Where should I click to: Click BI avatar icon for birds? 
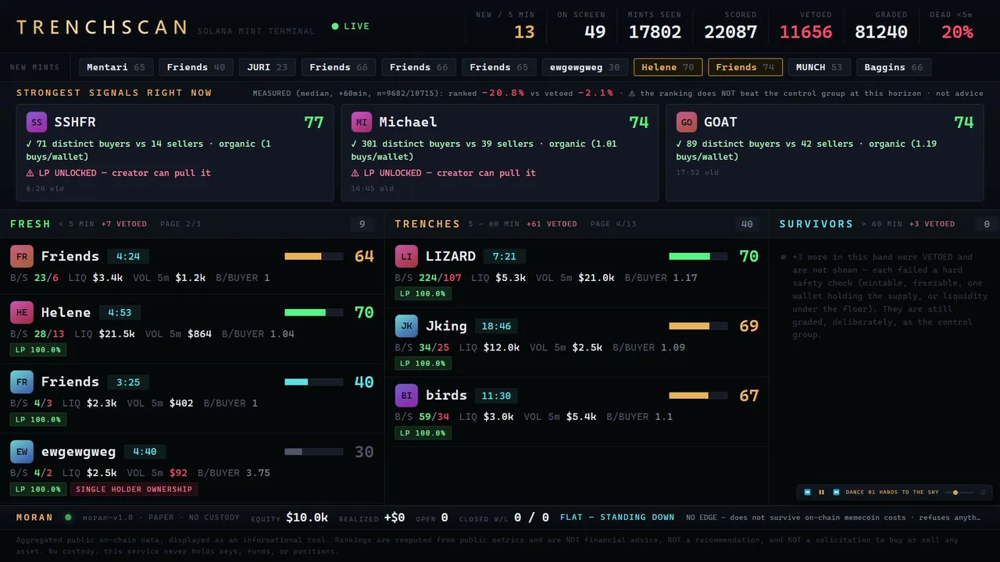tap(406, 396)
